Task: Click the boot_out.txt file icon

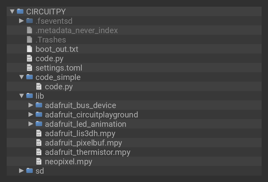Action: pos(29,49)
